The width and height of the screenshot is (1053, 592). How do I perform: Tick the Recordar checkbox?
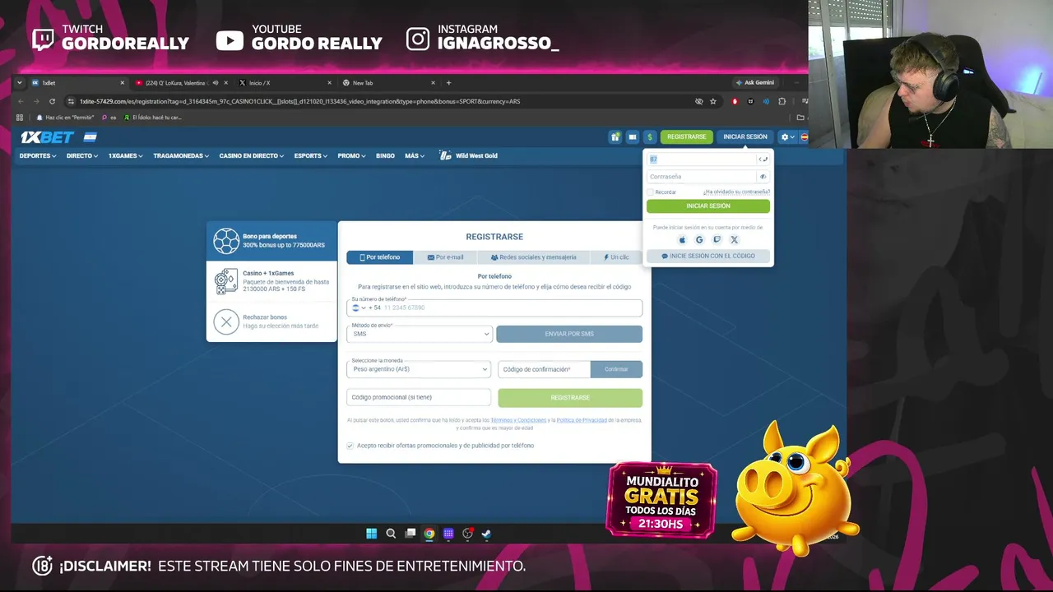click(650, 192)
